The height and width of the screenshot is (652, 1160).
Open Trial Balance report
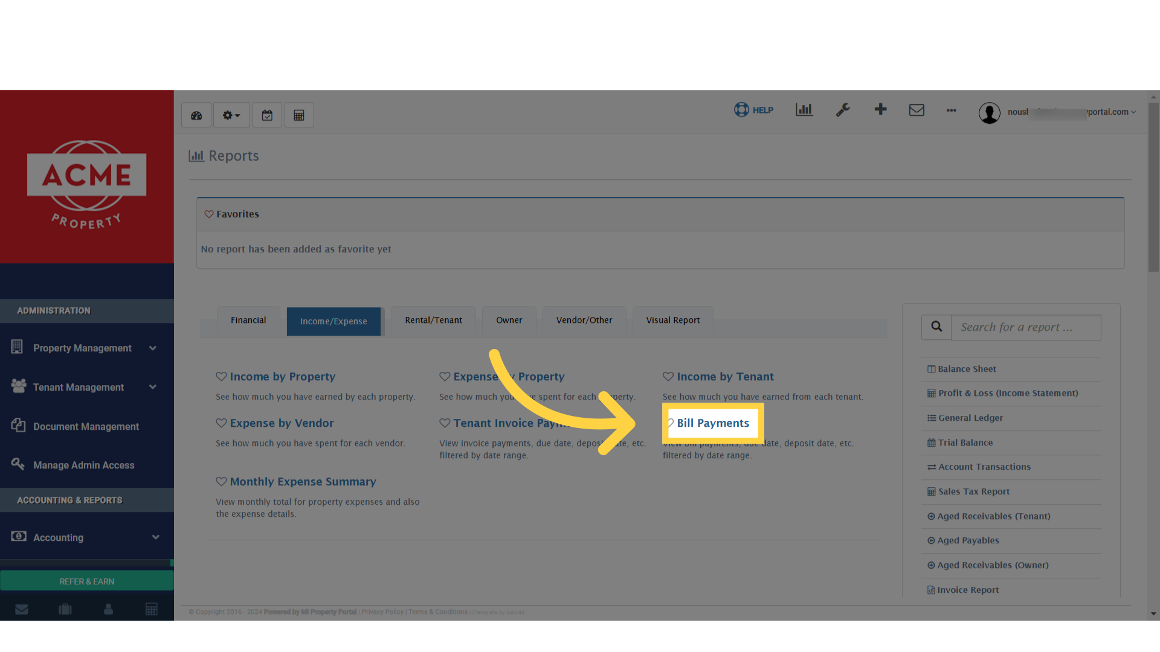click(x=965, y=443)
